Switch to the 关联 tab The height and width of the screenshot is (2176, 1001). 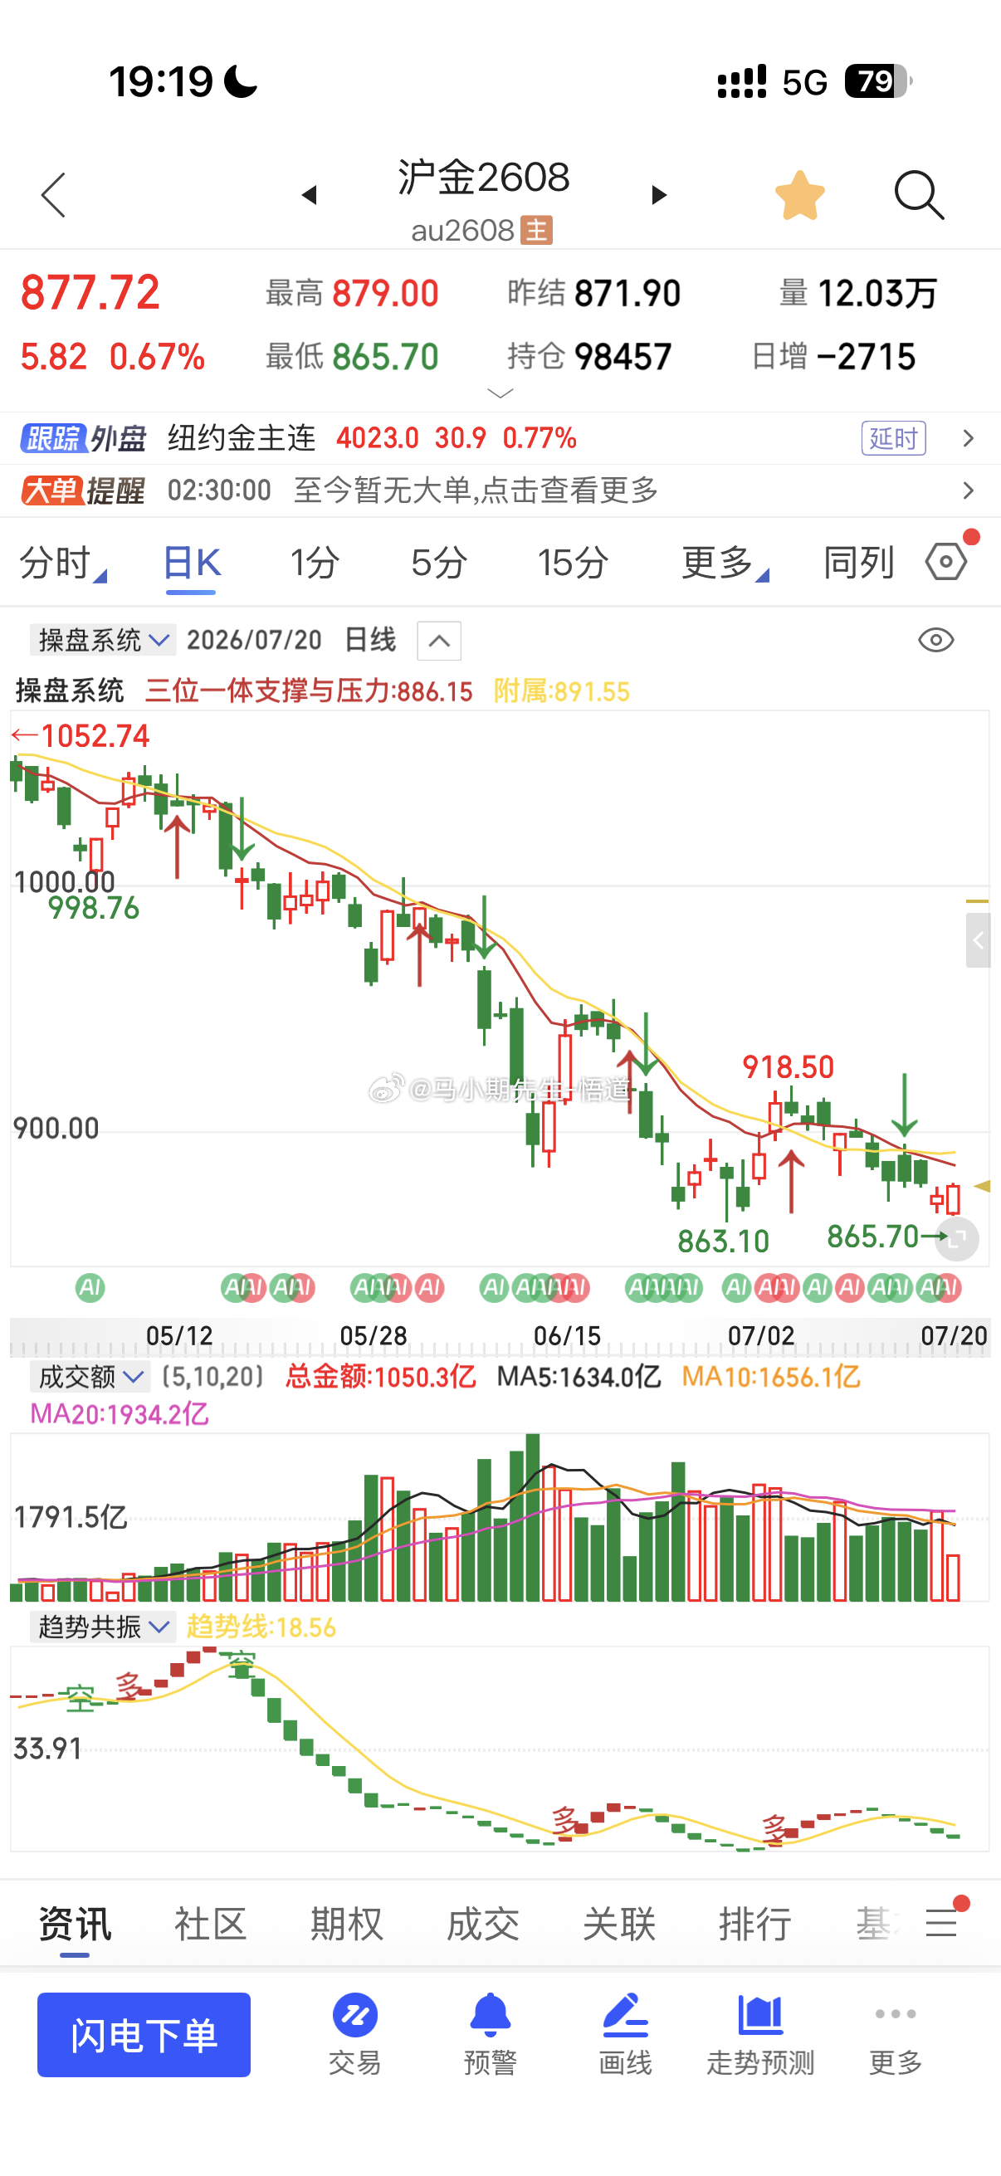(619, 1925)
